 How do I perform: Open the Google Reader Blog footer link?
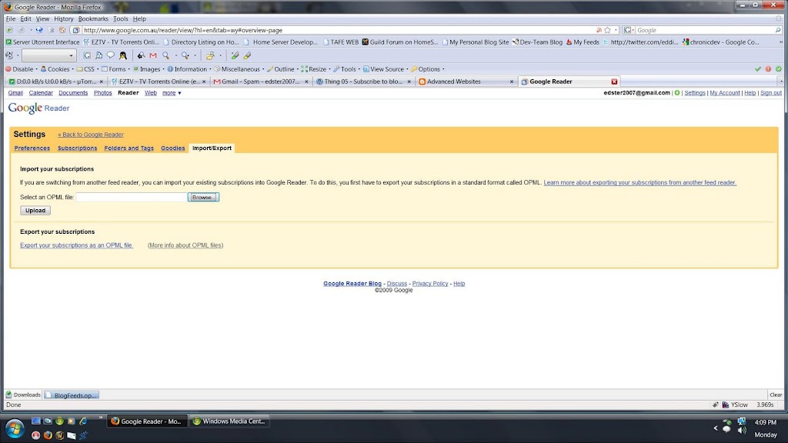tap(352, 284)
